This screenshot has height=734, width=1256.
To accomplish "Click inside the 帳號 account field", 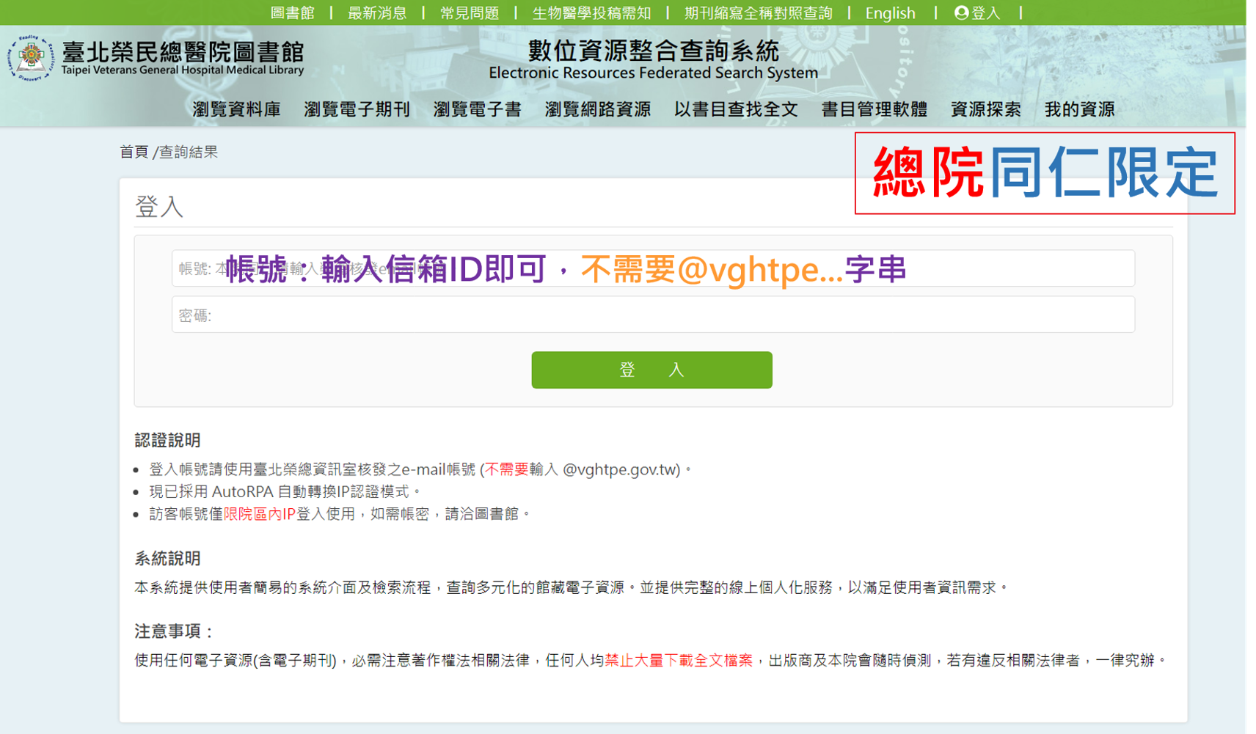I will click(652, 268).
